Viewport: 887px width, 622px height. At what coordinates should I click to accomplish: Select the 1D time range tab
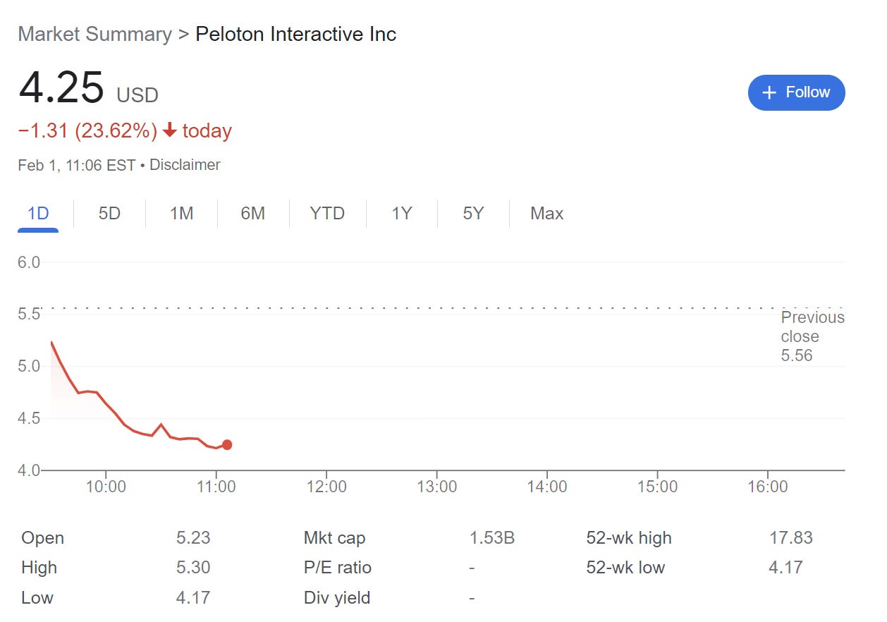(38, 213)
